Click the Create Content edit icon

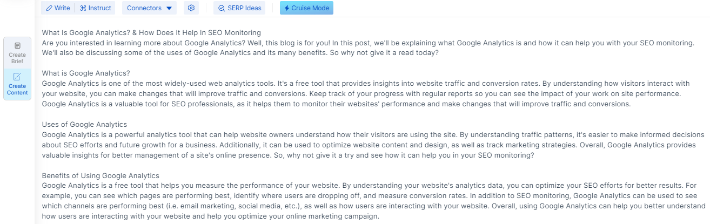tap(17, 77)
